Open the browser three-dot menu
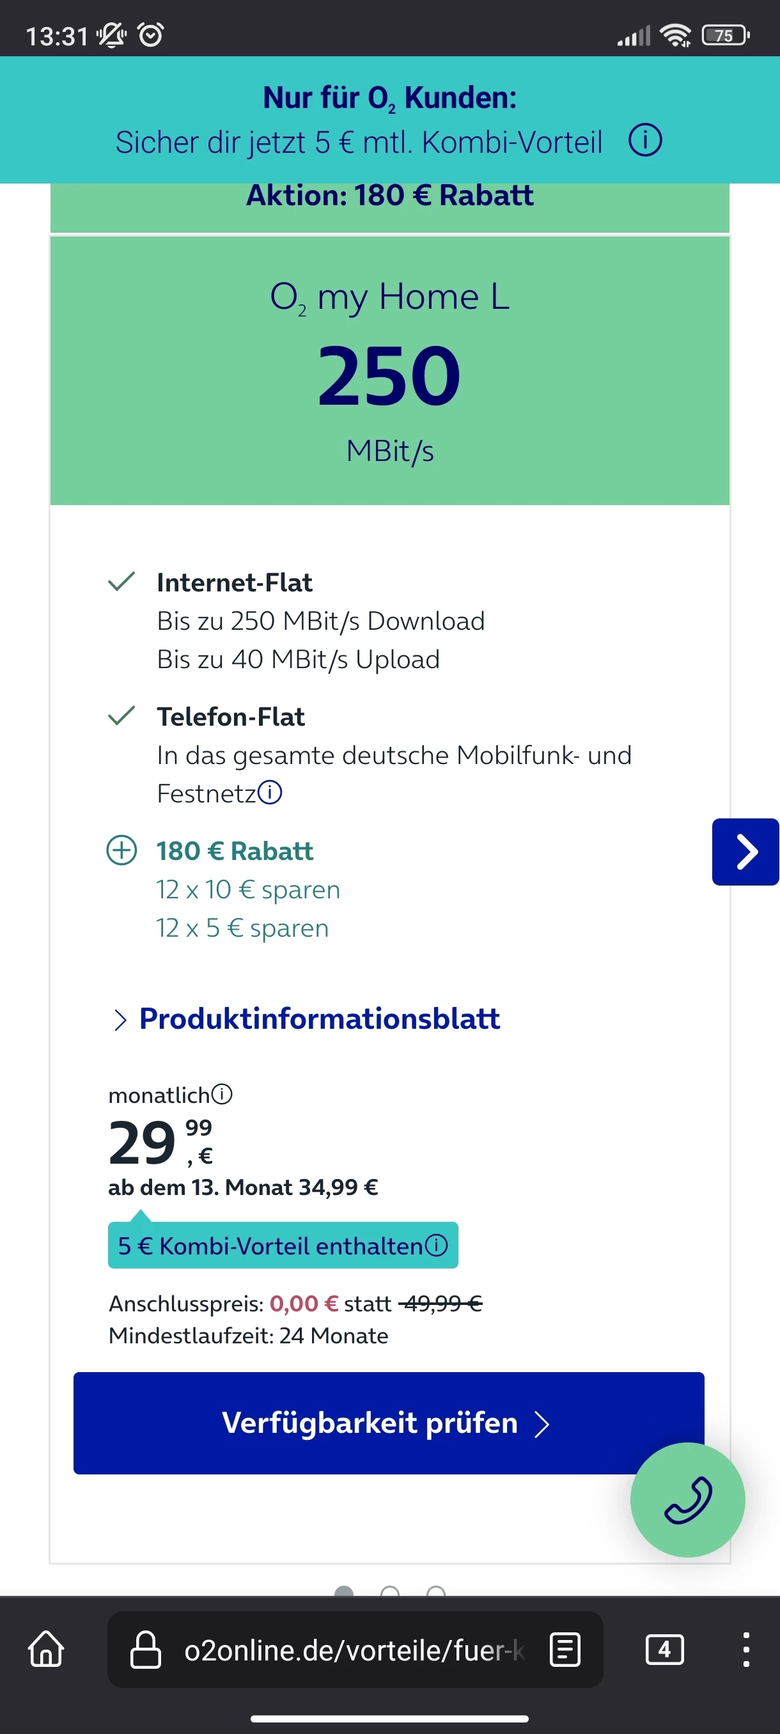Image resolution: width=780 pixels, height=1734 pixels. (745, 1649)
